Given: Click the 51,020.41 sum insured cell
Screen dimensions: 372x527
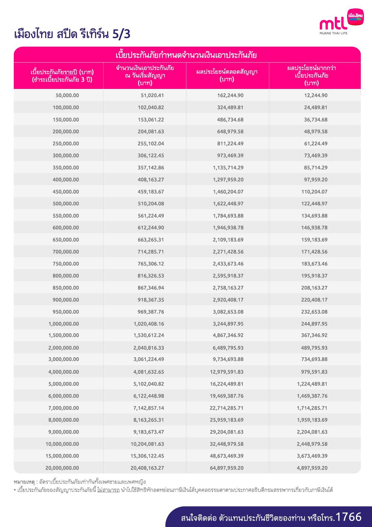Looking at the screenshot, I should click(152, 96).
